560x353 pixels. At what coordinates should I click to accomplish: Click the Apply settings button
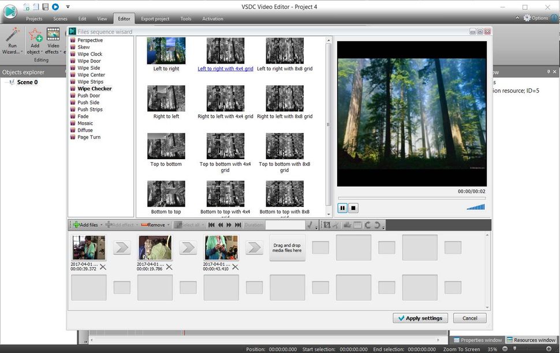[x=420, y=318]
